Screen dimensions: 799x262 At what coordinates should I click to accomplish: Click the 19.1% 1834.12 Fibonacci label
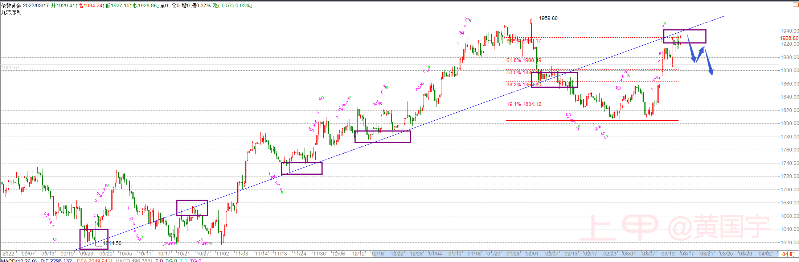524,104
